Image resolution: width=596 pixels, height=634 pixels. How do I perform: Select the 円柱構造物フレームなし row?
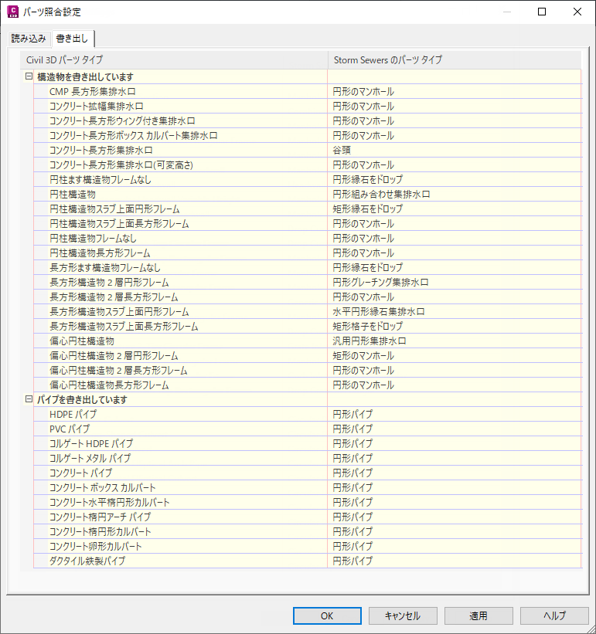308,238
